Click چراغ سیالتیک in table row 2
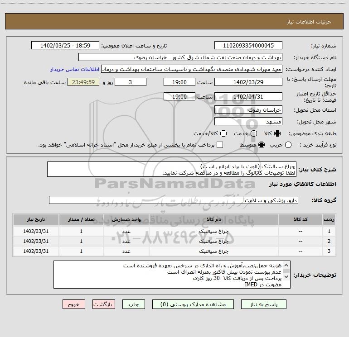Screen dimensions: 349x337 [x=213, y=241]
